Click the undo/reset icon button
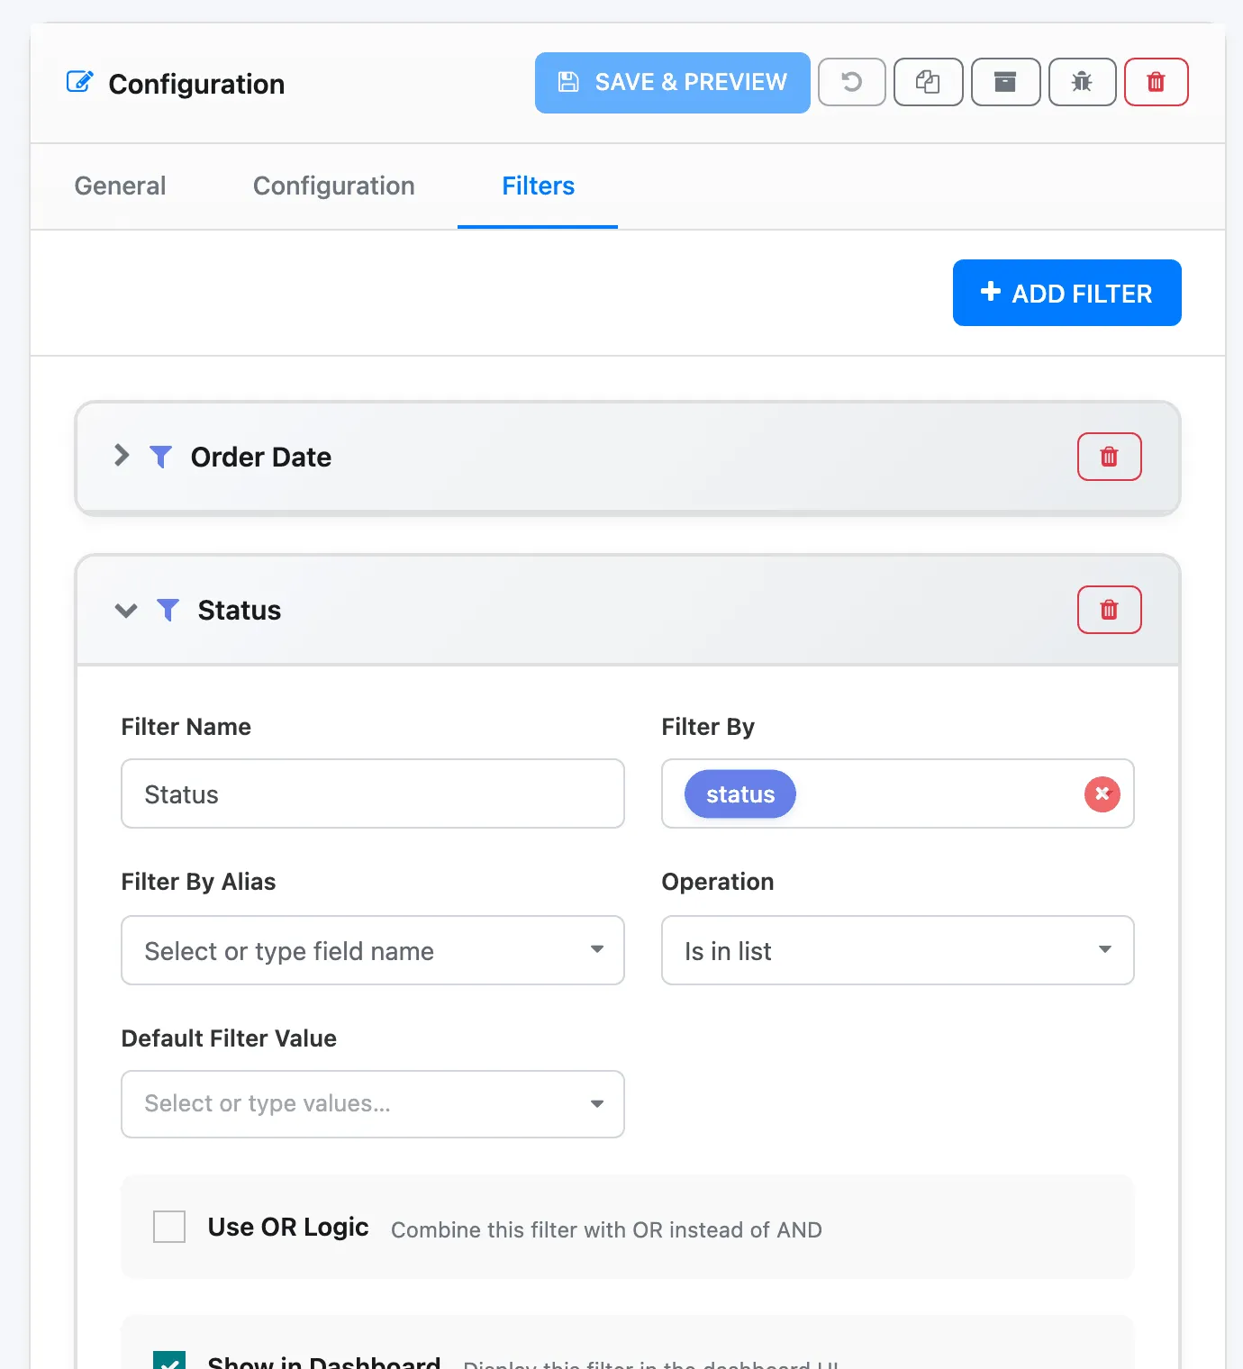Screen dimensions: 1243x1369 [x=852, y=82]
